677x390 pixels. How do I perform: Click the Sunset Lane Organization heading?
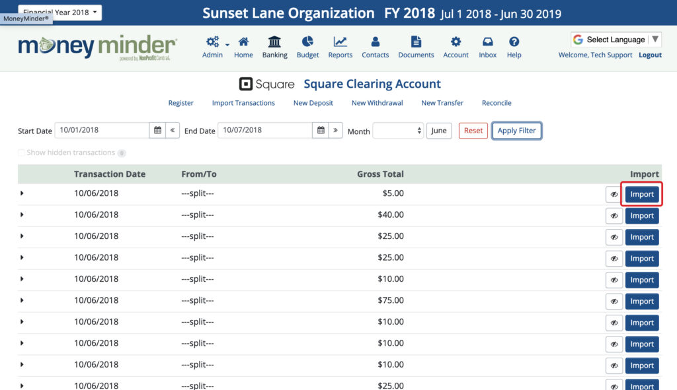[288, 13]
